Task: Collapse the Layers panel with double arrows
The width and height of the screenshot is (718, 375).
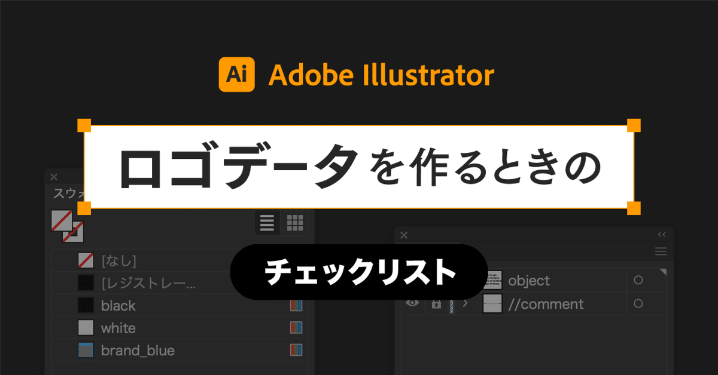Action: 662,235
